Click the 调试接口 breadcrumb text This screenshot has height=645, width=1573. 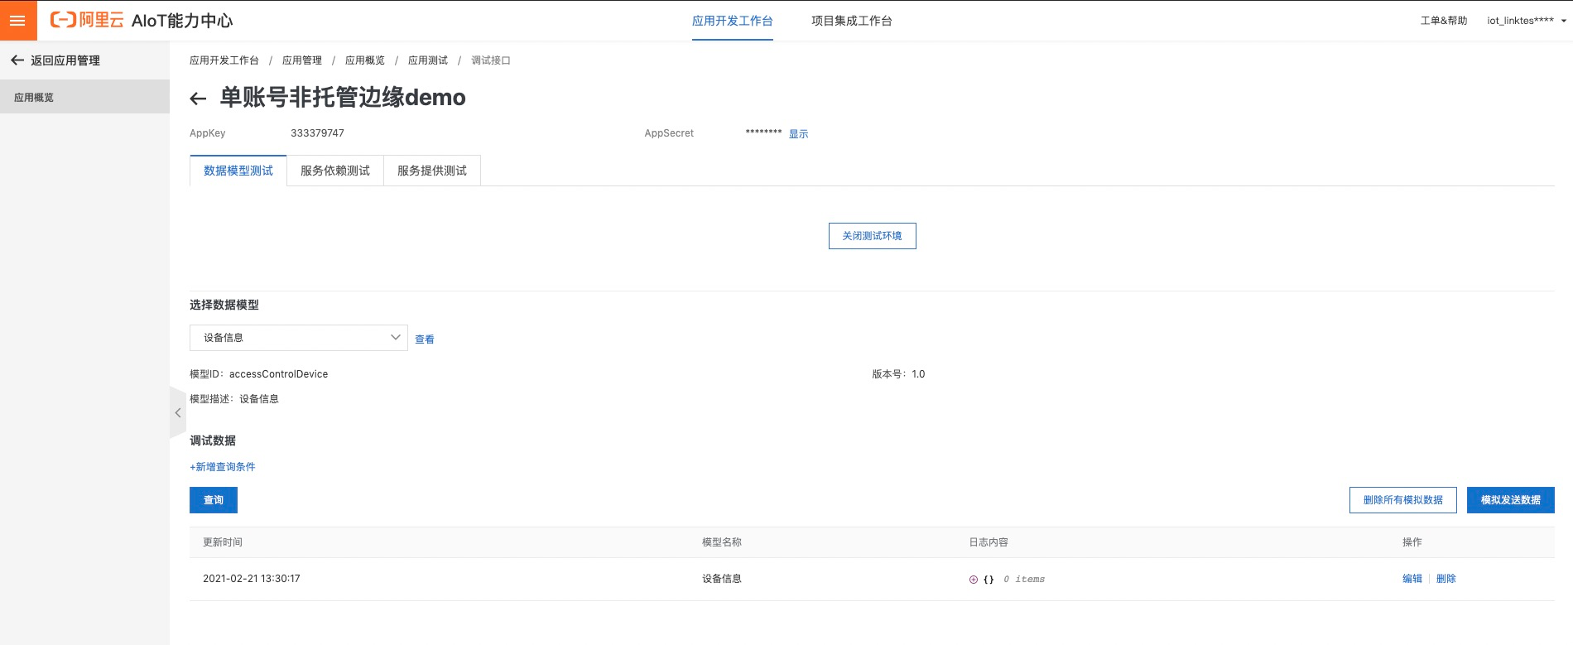pyautogui.click(x=491, y=60)
